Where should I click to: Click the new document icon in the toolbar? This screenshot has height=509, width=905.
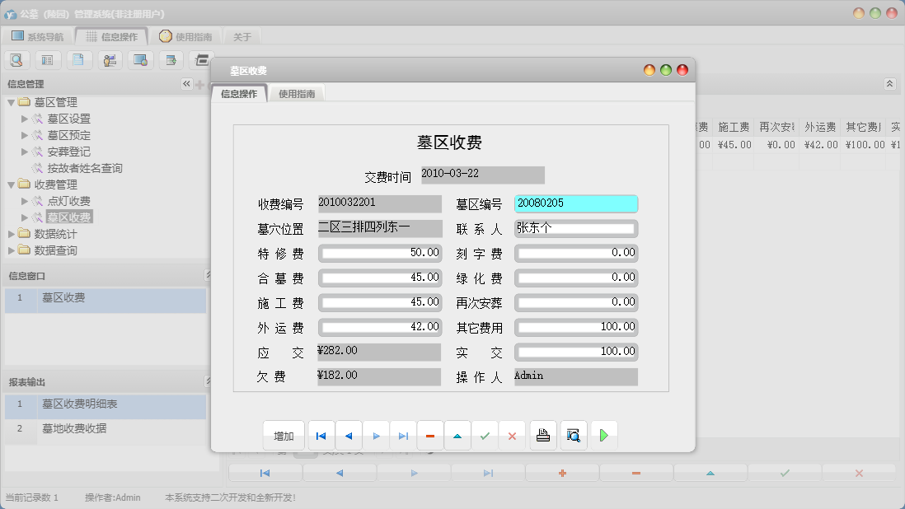coord(79,60)
